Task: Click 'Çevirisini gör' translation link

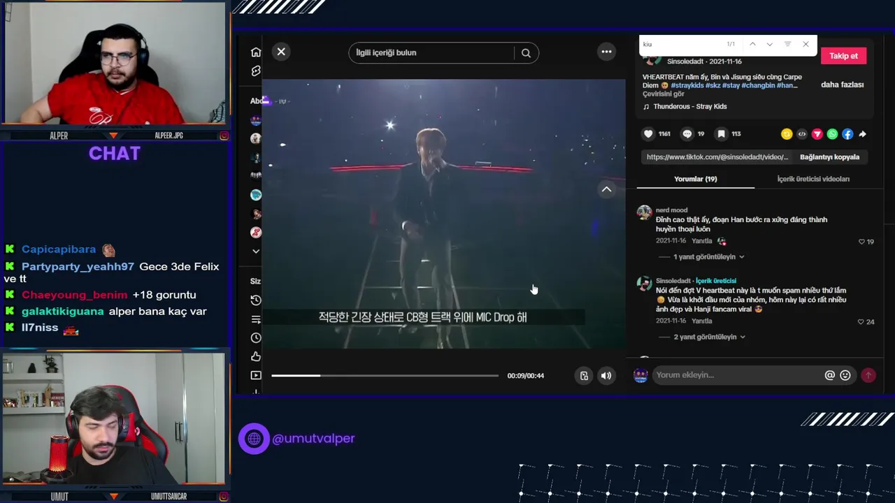Action: 664,94
